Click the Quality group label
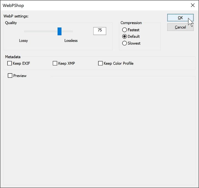The height and width of the screenshot is (188, 199). click(11, 23)
